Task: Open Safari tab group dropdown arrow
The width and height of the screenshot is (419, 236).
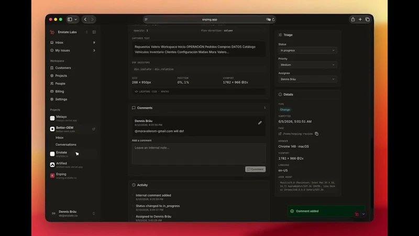Action: [76, 19]
